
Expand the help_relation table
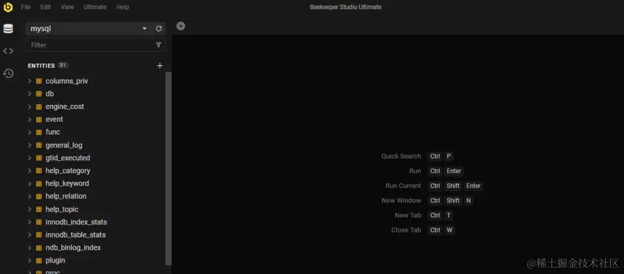coord(29,197)
